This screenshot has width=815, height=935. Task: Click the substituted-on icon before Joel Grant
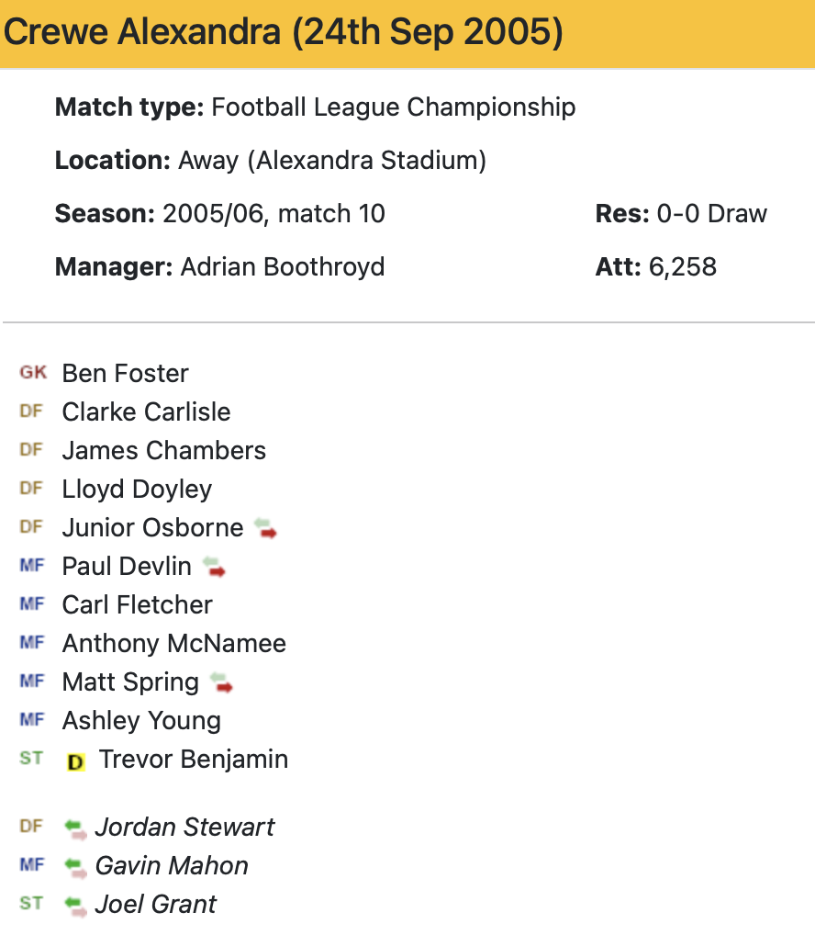coord(76,905)
